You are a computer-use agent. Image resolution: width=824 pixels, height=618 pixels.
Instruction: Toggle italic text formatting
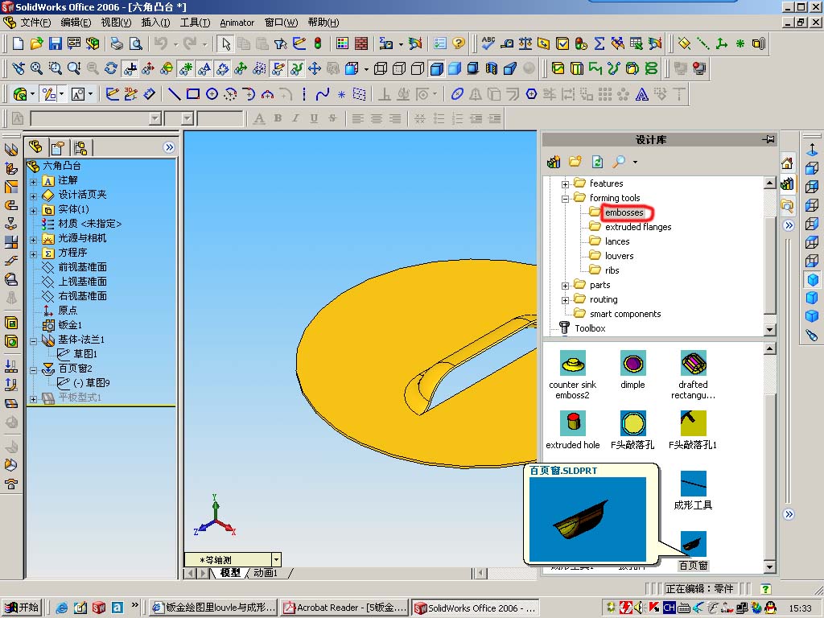click(295, 118)
